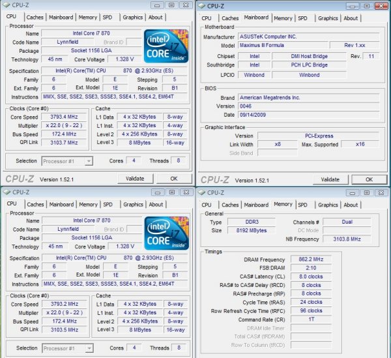Minimize the bottom-left CPU-Z window

pyautogui.click(x=158, y=192)
